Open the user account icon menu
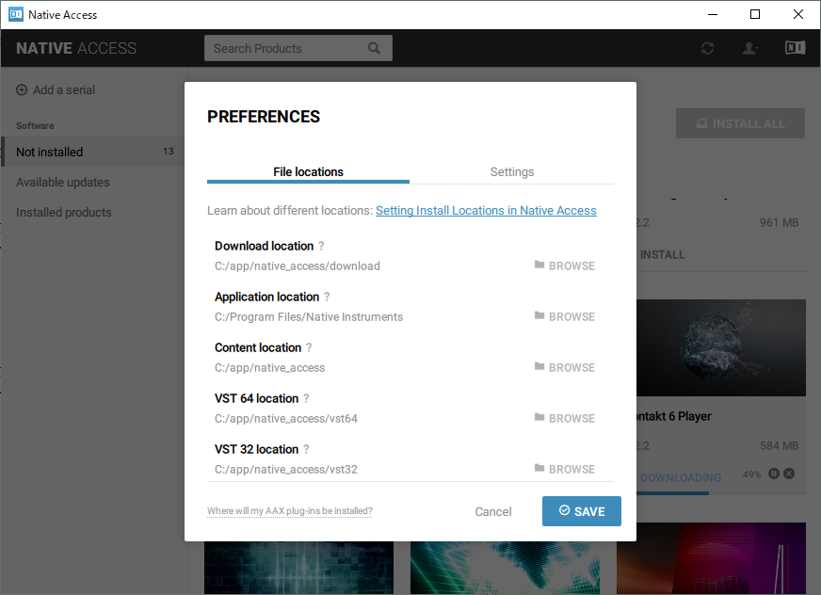 point(750,48)
